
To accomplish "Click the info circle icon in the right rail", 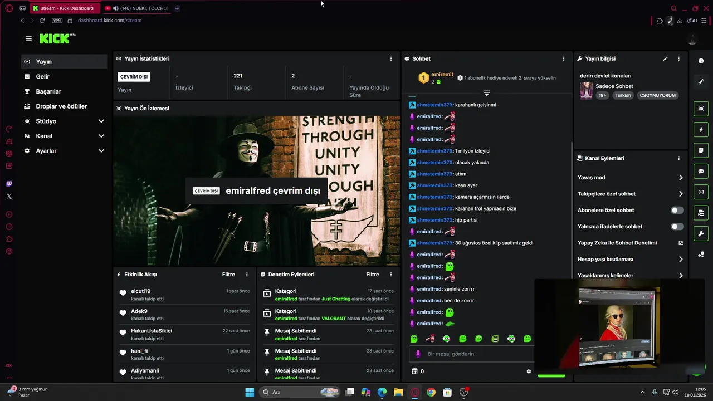I will tap(701, 61).
